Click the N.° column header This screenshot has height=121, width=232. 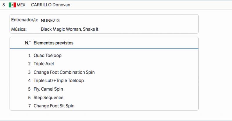click(28, 43)
